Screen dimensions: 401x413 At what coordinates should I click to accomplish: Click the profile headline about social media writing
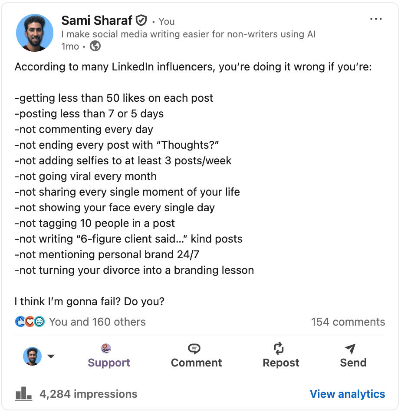tap(188, 34)
